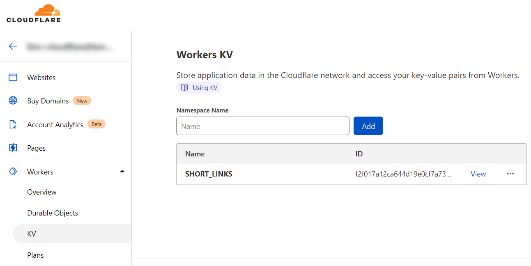This screenshot has width=531, height=266.
Task: Select KV in the Workers submenu
Action: coord(72,234)
